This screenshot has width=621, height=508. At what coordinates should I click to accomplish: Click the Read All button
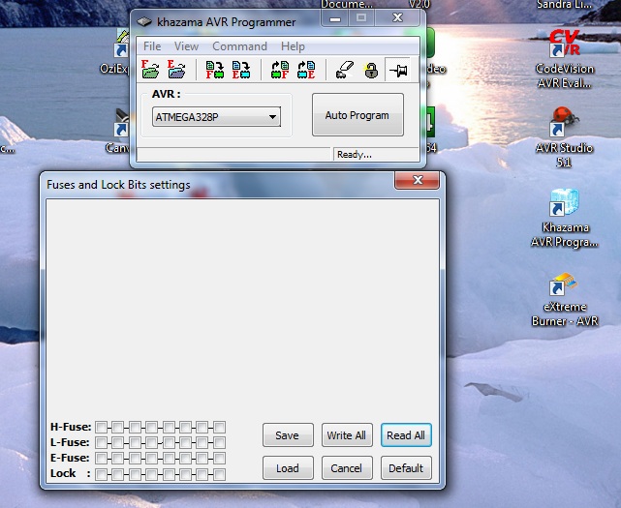click(x=406, y=435)
